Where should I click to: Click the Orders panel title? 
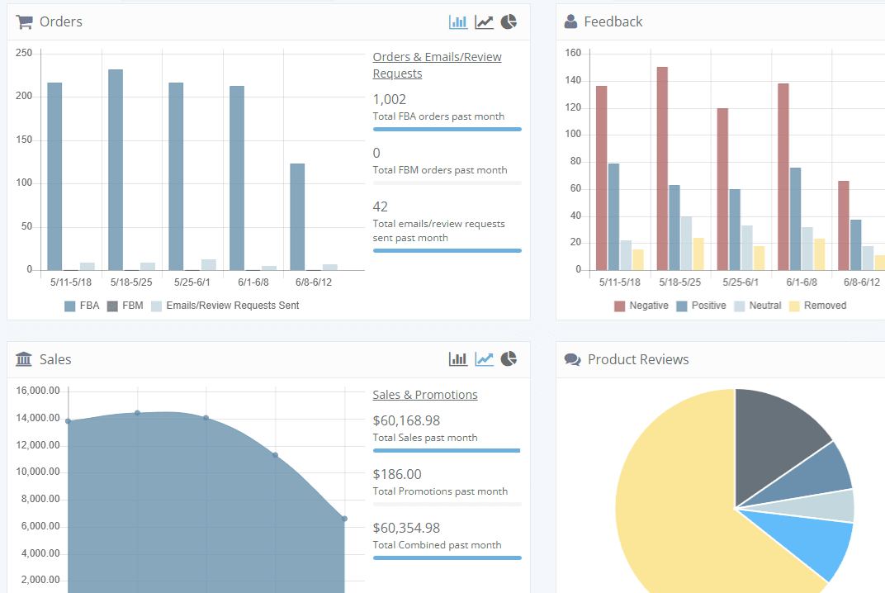coord(61,21)
